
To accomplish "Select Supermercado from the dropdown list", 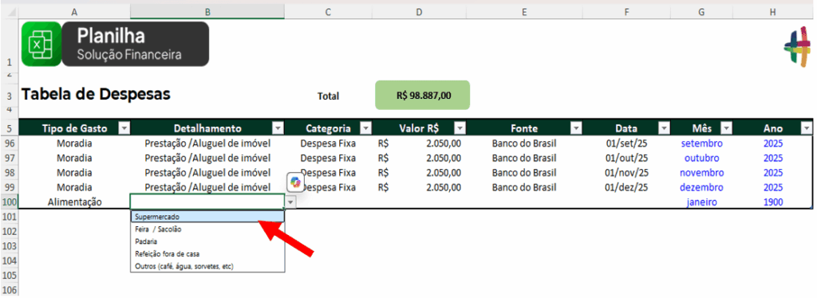I will click(x=207, y=217).
